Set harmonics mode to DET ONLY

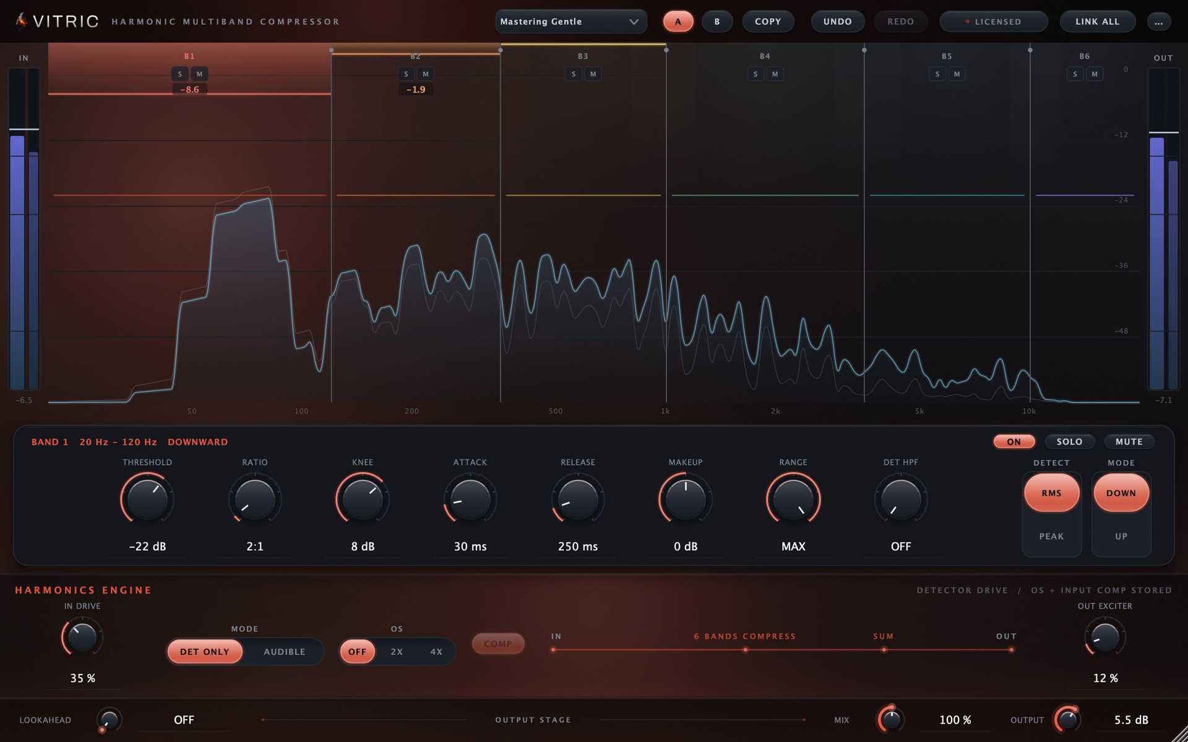pos(204,652)
